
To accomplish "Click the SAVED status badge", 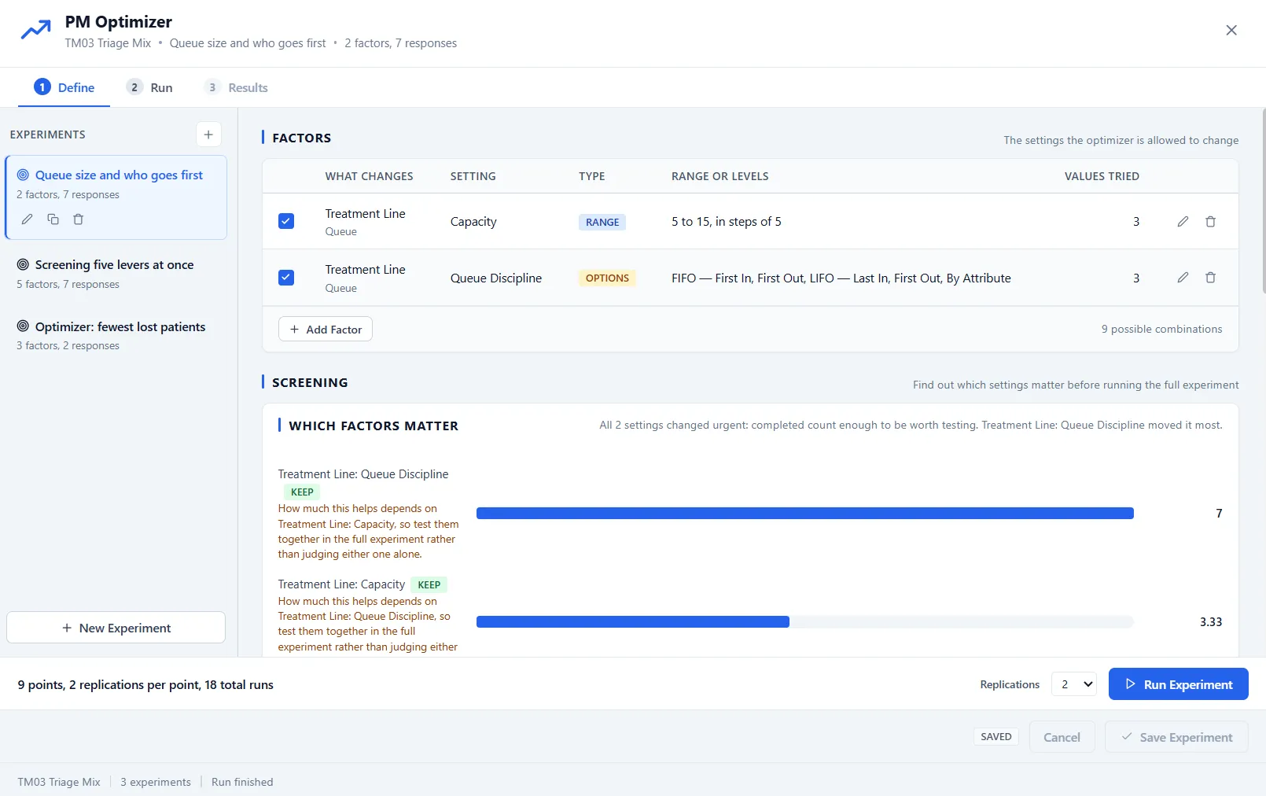I will (996, 737).
